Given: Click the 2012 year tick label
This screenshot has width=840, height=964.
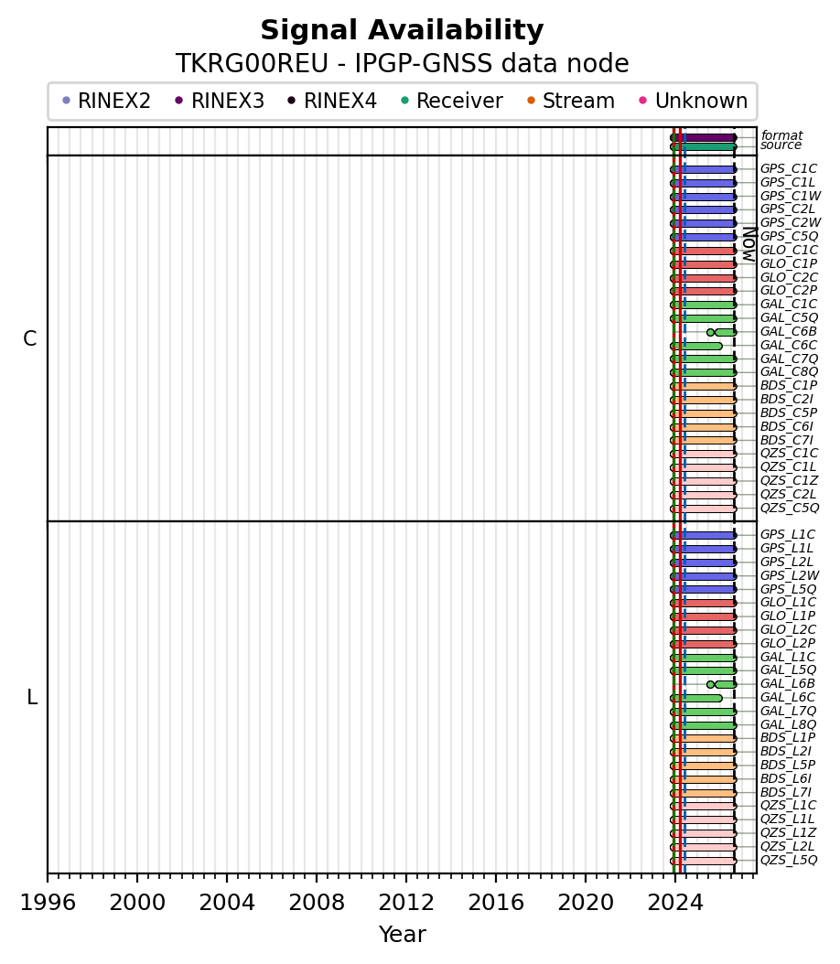Looking at the screenshot, I should 406,903.
